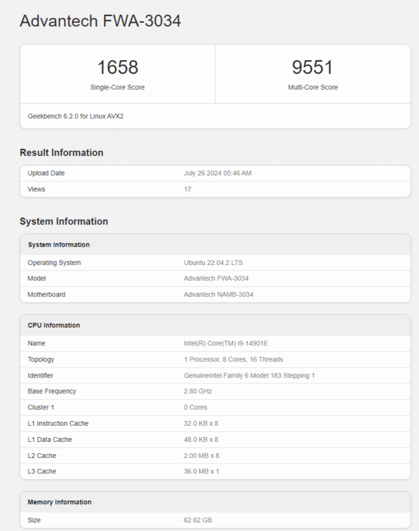Select the 2.80 GHz value

click(x=198, y=391)
